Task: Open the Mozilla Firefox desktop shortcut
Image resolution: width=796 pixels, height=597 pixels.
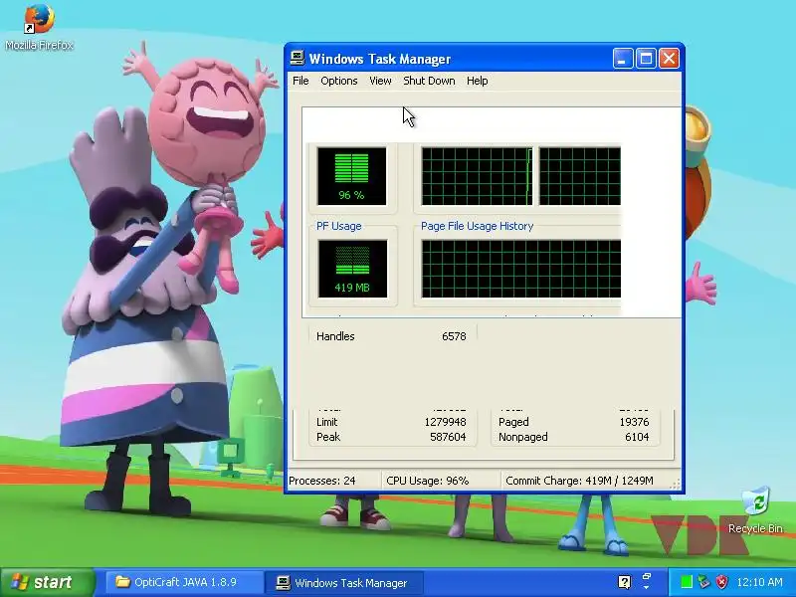Action: click(x=39, y=27)
